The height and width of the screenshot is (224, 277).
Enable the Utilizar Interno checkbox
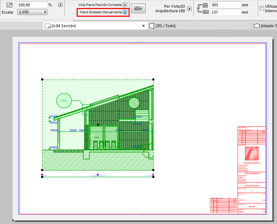(x=262, y=8)
